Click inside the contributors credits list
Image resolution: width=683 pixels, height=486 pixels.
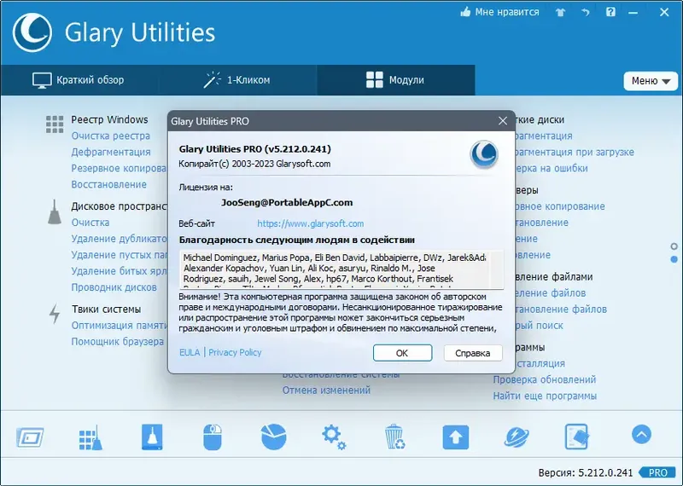click(x=341, y=269)
